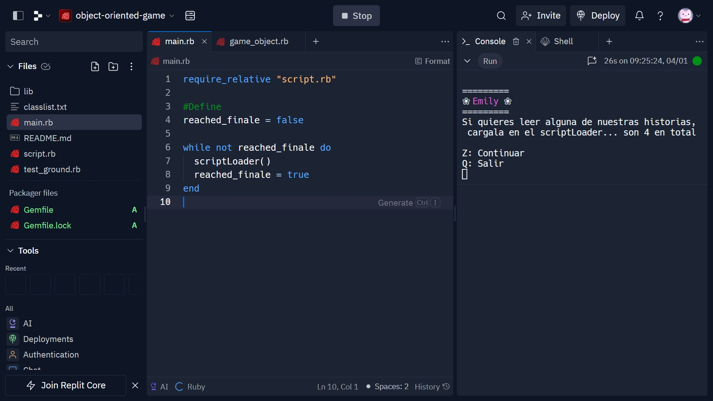Click the Ln 10, Col 1 indicator
Screen dimensions: 713x401
pyautogui.click(x=338, y=387)
